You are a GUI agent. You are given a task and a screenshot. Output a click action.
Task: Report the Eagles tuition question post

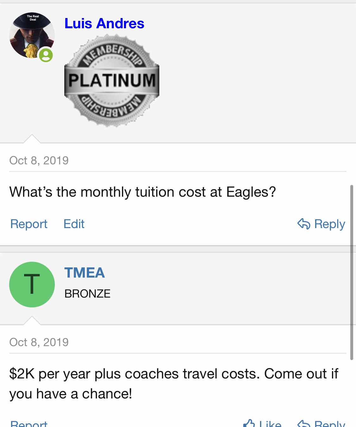coord(29,224)
